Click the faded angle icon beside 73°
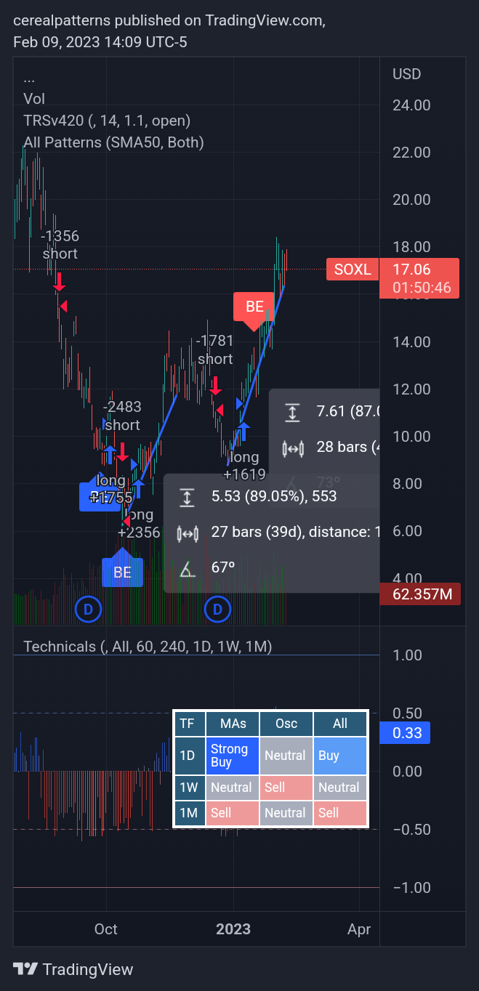 292,482
